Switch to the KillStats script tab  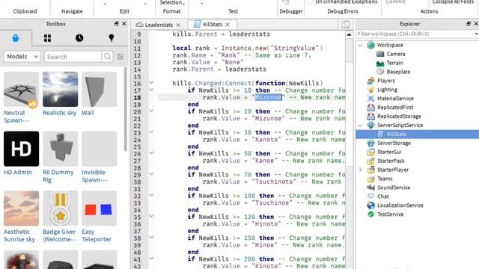pos(213,25)
